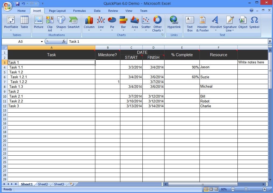Open the Review ribbon tab
This screenshot has height=193, width=273.
(113, 11)
